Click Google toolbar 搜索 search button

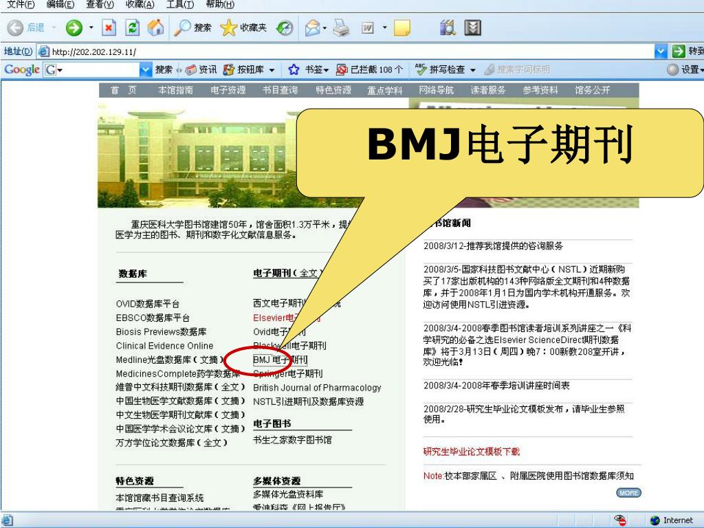click(x=164, y=69)
